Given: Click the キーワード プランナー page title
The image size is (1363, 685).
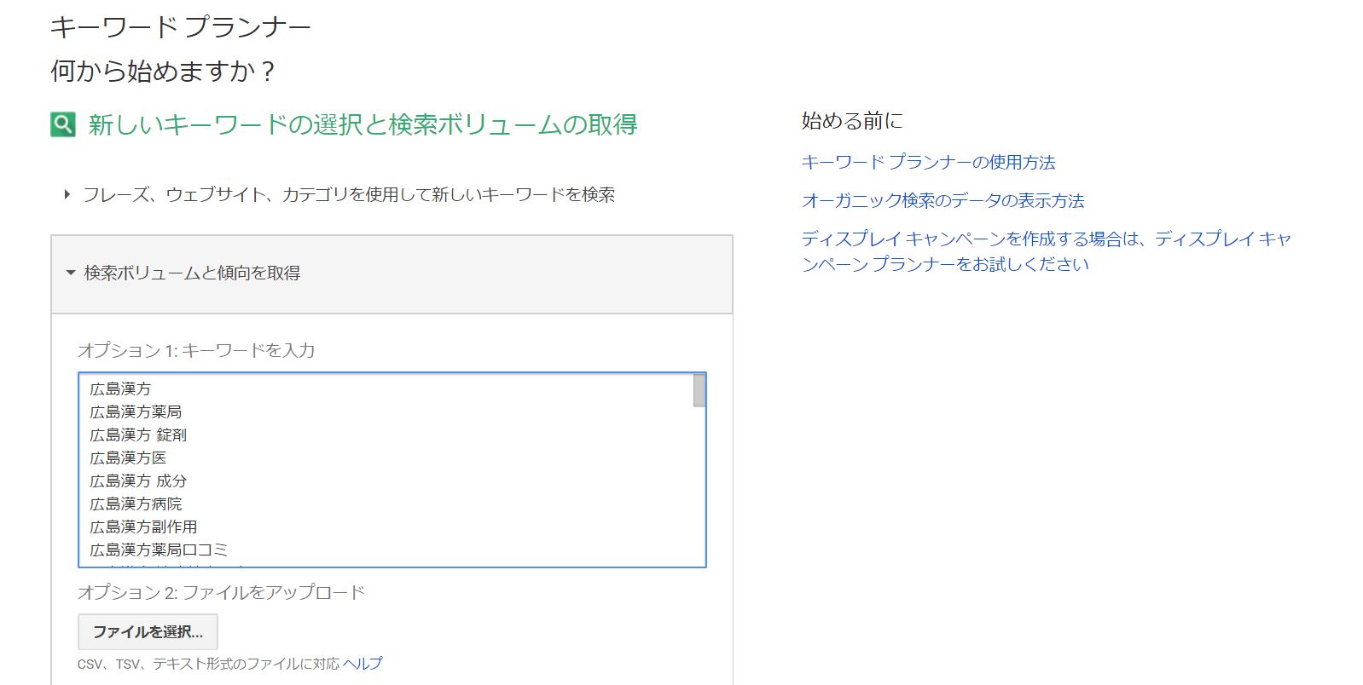Looking at the screenshot, I should pyautogui.click(x=180, y=27).
